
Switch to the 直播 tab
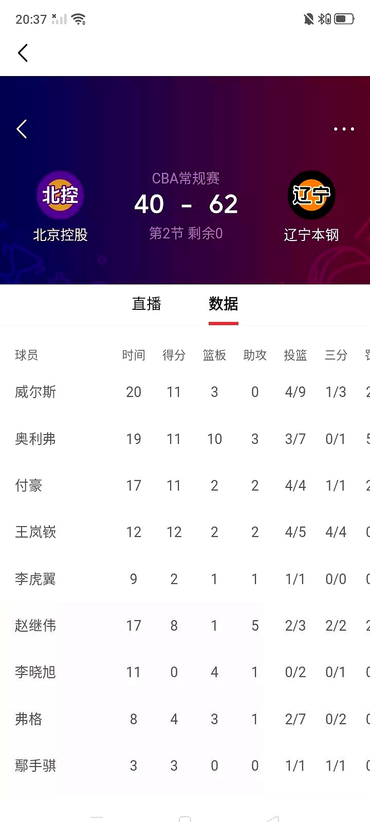click(147, 304)
